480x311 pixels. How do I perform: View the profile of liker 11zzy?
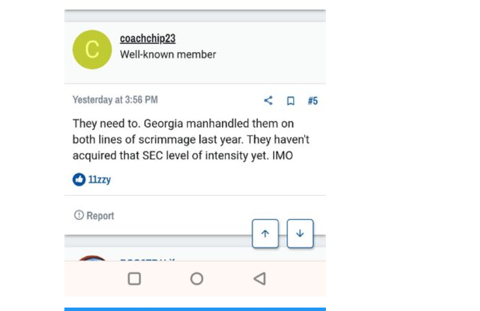tap(99, 179)
